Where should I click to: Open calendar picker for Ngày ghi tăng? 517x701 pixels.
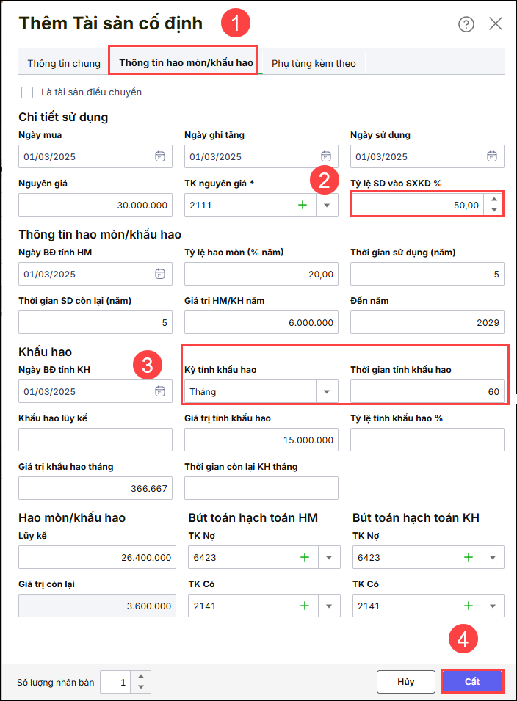pyautogui.click(x=326, y=156)
